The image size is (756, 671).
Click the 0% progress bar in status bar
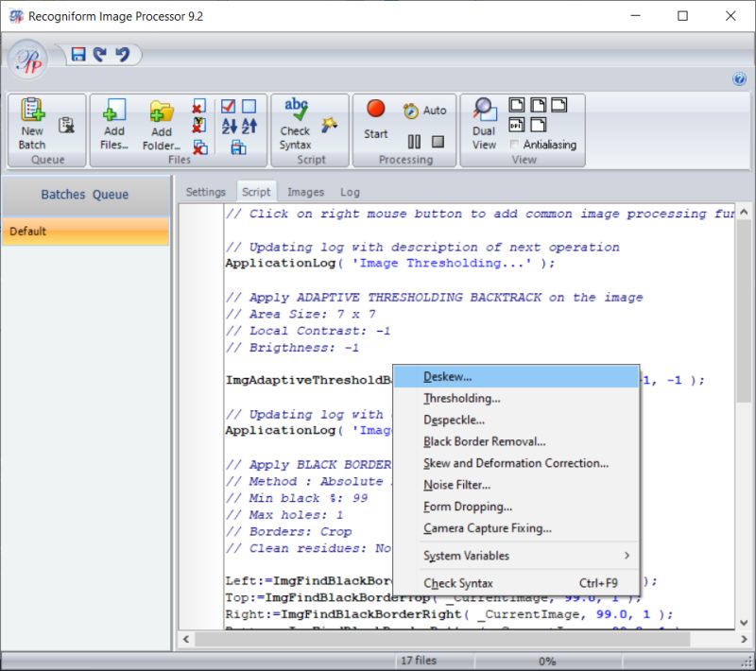point(547,661)
